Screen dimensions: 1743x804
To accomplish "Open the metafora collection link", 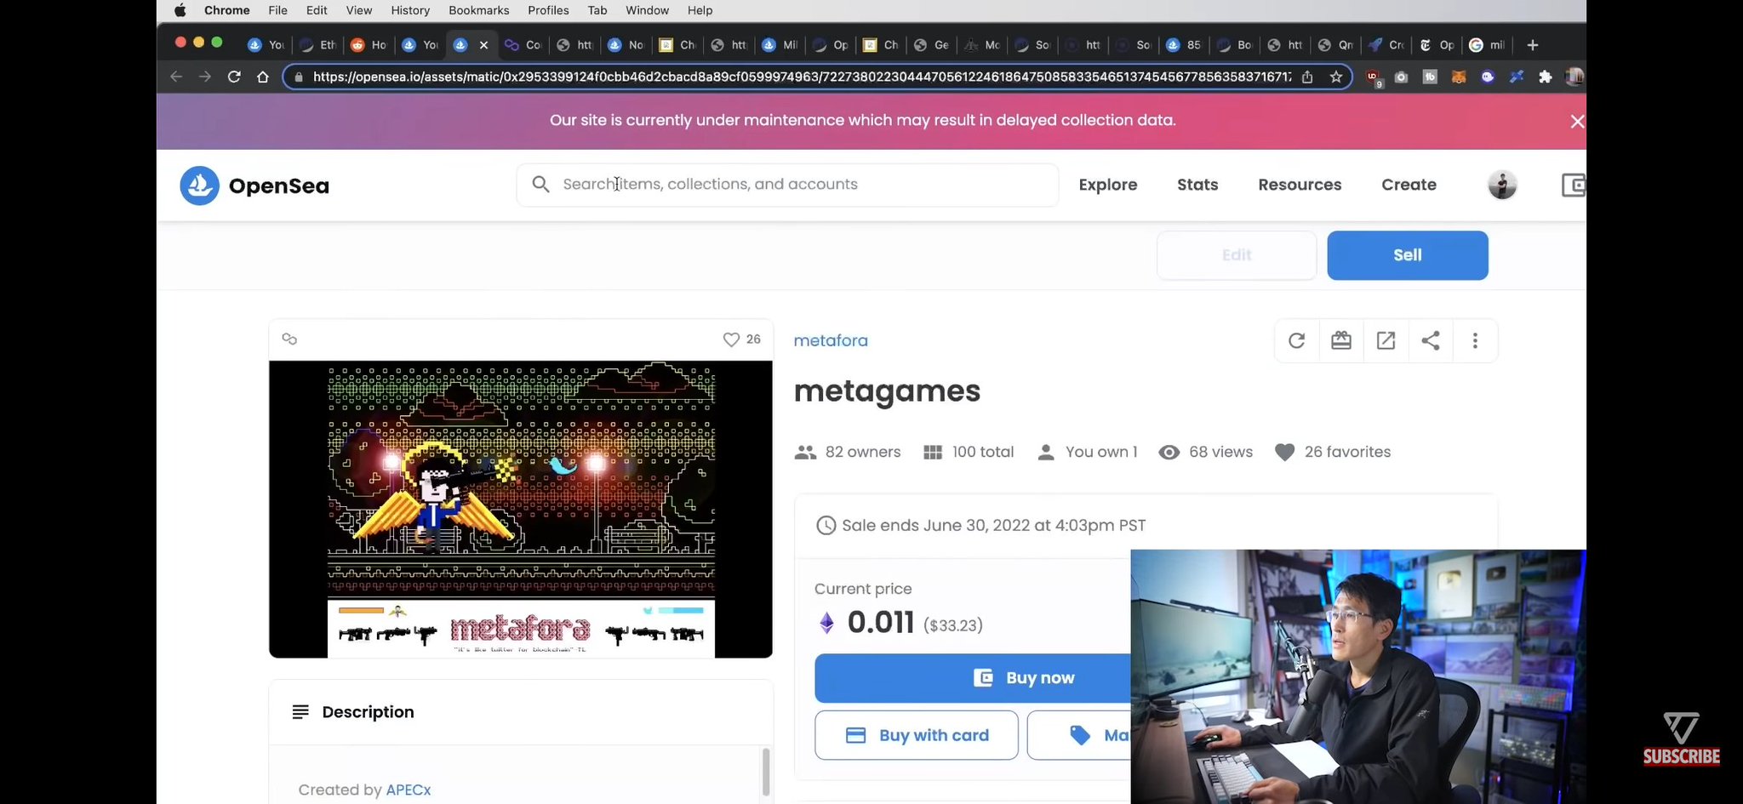I will click(x=831, y=340).
